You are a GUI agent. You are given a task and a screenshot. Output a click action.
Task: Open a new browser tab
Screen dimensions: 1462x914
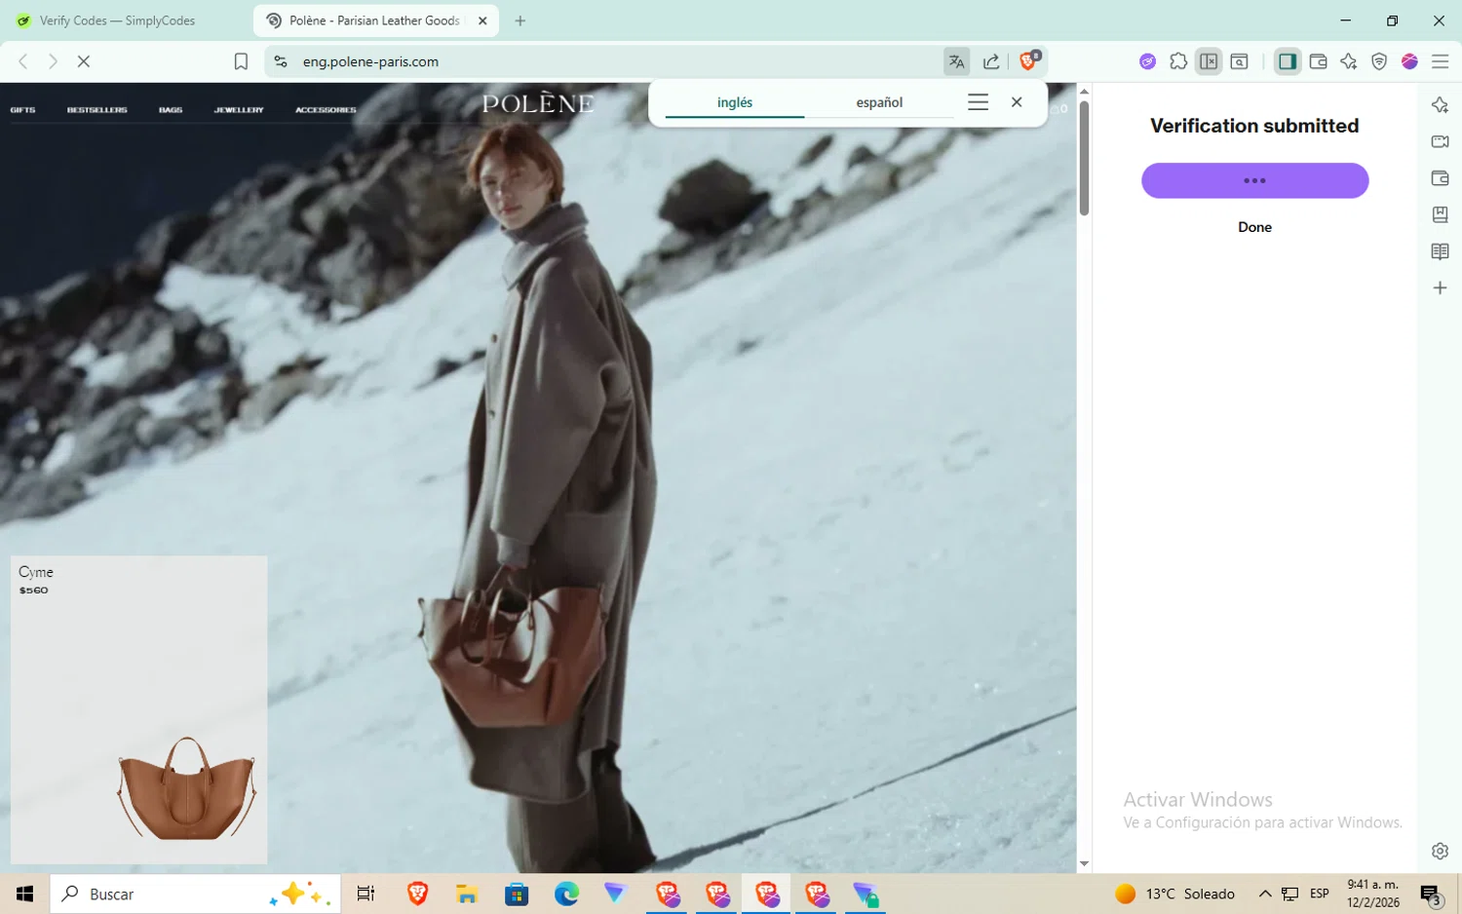pos(520,20)
